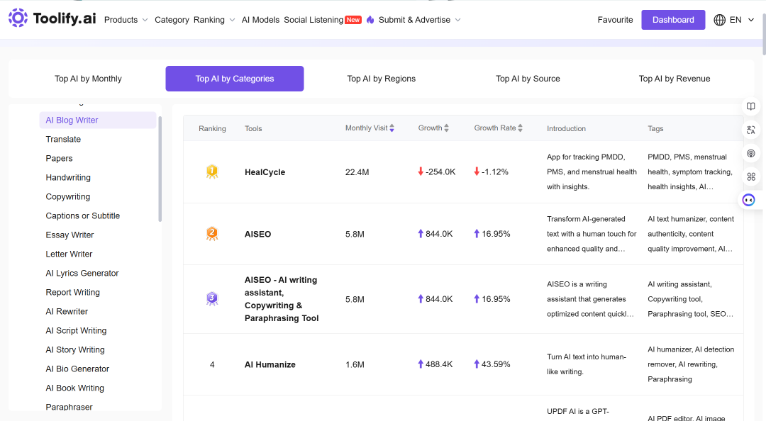Open the robot face assistant icon
Image resolution: width=766 pixels, height=421 pixels.
[748, 200]
